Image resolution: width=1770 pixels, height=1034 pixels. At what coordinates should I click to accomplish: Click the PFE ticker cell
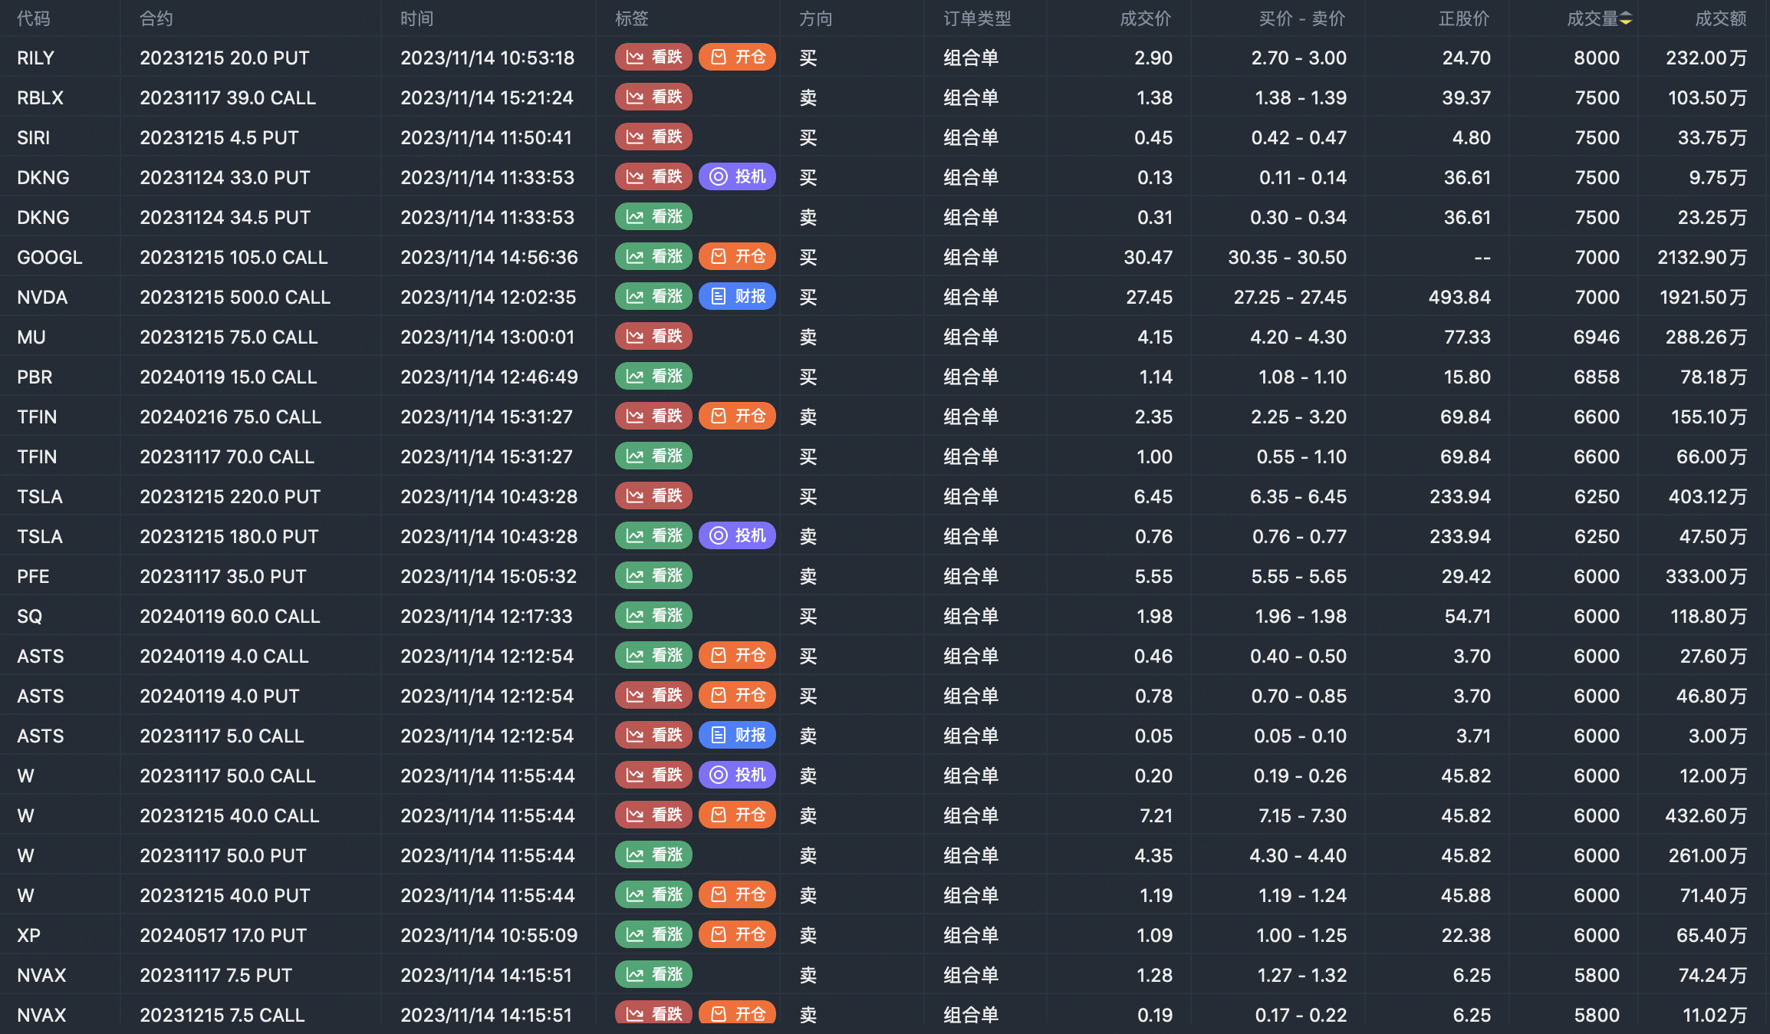[x=33, y=576]
